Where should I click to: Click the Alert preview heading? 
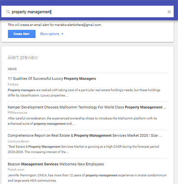point(23,57)
